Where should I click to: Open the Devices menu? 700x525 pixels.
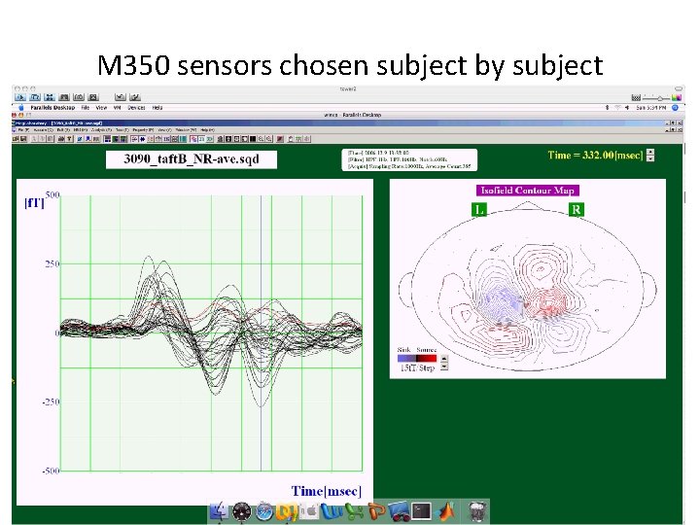click(x=136, y=108)
